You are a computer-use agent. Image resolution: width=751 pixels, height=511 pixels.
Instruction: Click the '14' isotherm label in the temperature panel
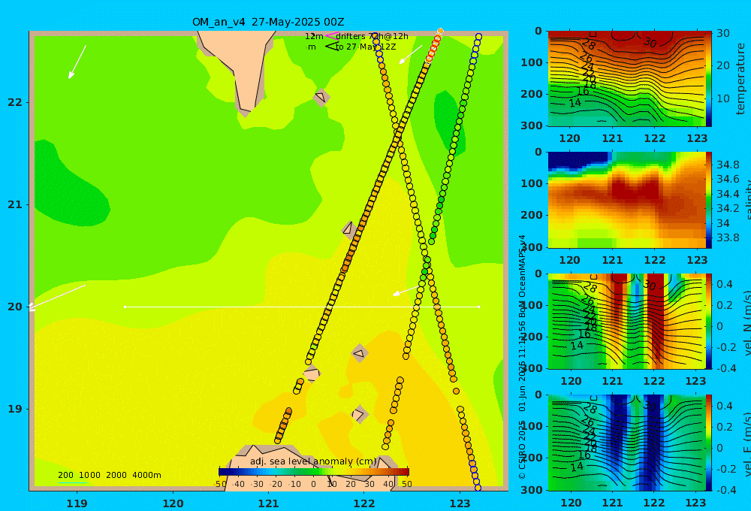575,103
